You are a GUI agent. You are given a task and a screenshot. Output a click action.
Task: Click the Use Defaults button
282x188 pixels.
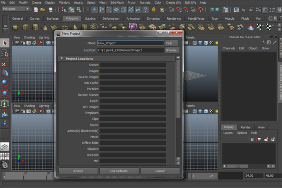pyautogui.click(x=119, y=171)
